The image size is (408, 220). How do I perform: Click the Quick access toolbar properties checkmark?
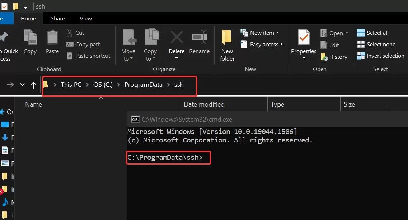(x=4, y=6)
